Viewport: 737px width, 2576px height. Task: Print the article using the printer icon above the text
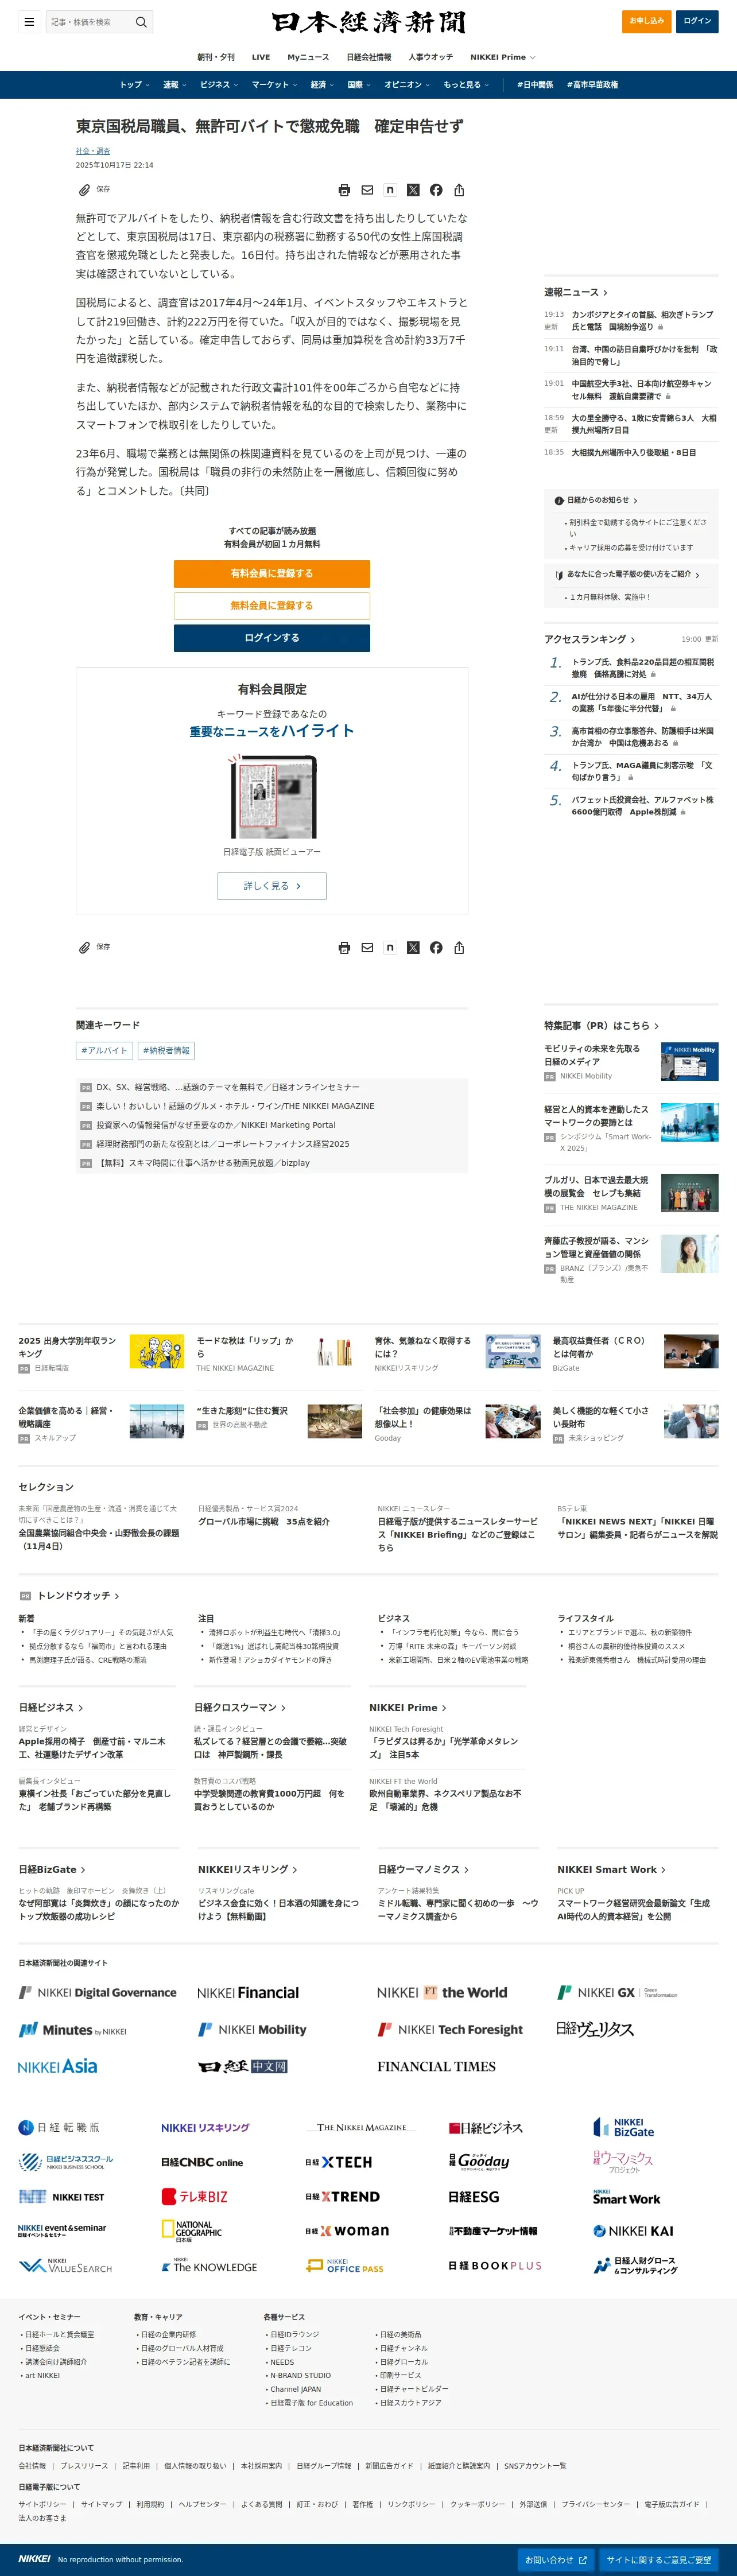pyautogui.click(x=344, y=190)
